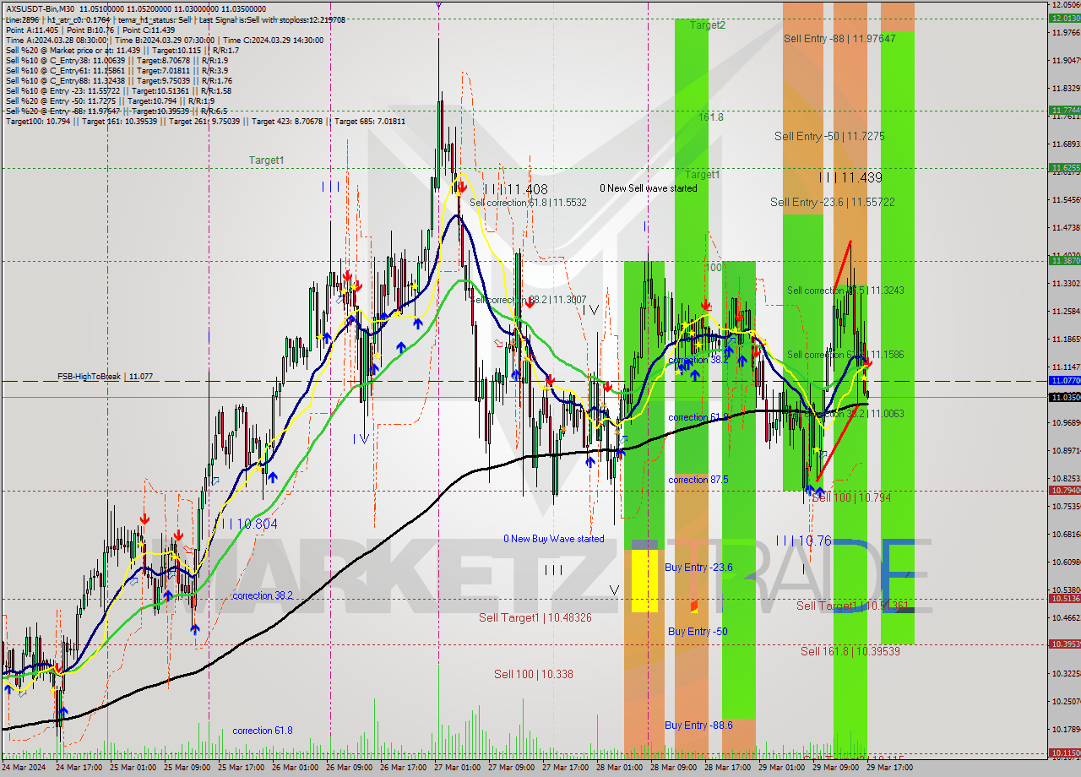Click the 'Buy Entry -23.6' label
The image size is (1081, 777).
click(698, 568)
